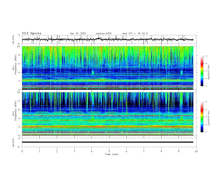Click the ch.3 flat voltage trace
The height and width of the screenshot is (170, 221).
(107, 142)
